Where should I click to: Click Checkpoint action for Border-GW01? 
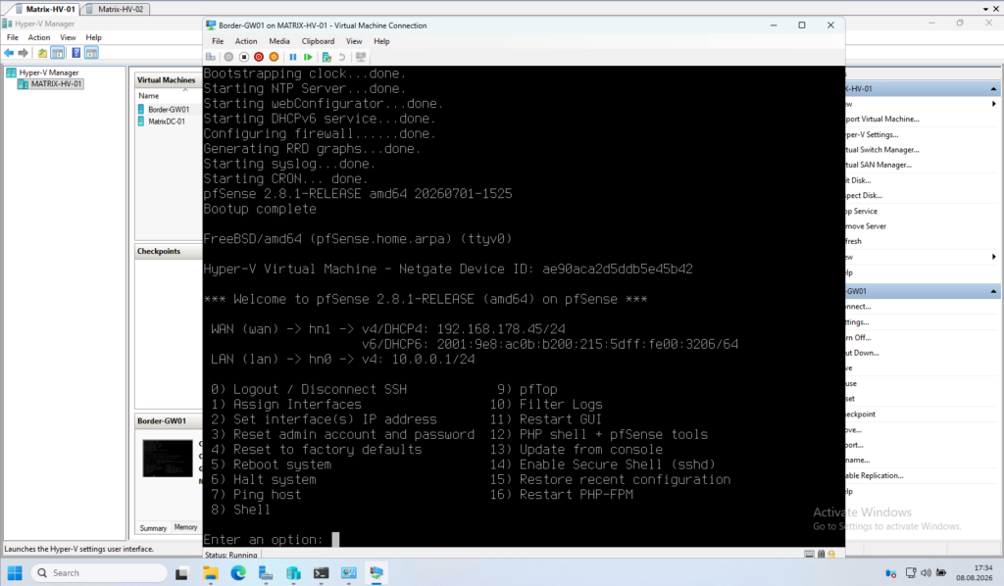click(x=861, y=415)
